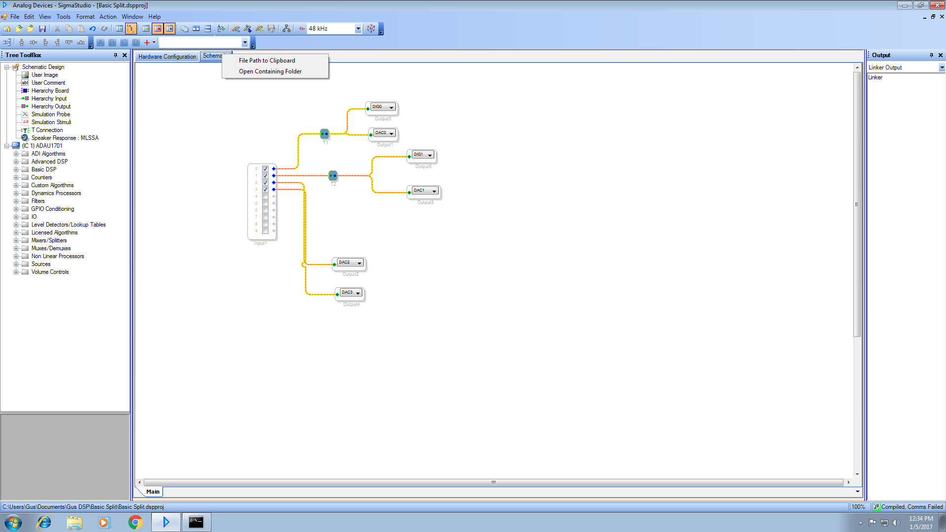Open the DAC3 output dropdown

pyautogui.click(x=358, y=293)
